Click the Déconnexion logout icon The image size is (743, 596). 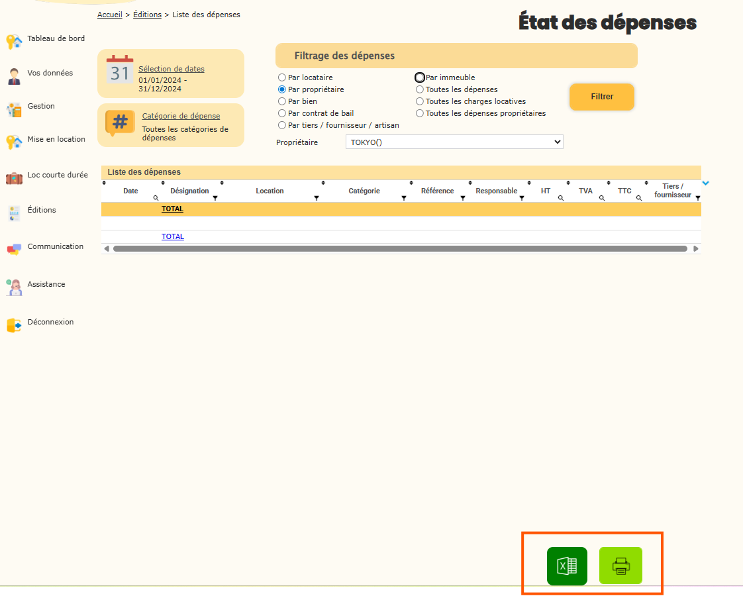14,324
